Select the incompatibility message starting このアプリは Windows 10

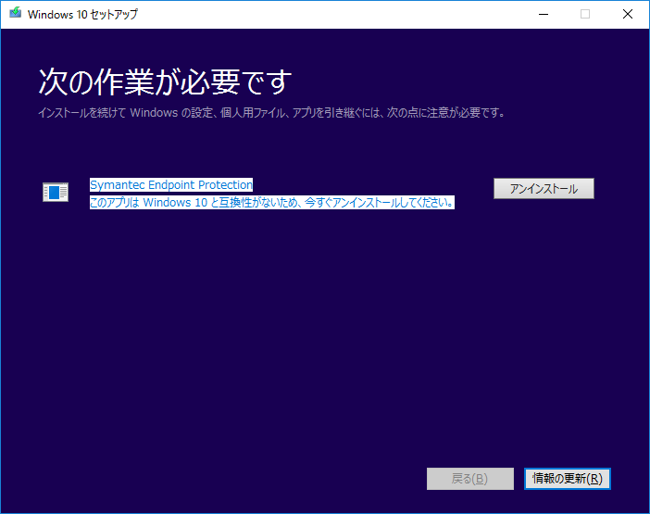tap(272, 203)
